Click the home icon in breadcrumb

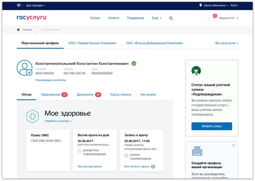(x=18, y=30)
